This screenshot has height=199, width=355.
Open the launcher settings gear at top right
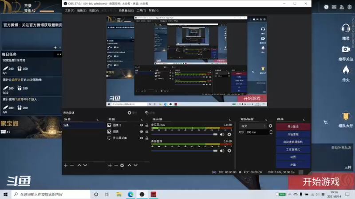350,7
